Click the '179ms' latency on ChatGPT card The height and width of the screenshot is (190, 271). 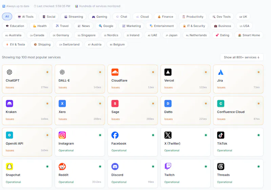(44, 87)
